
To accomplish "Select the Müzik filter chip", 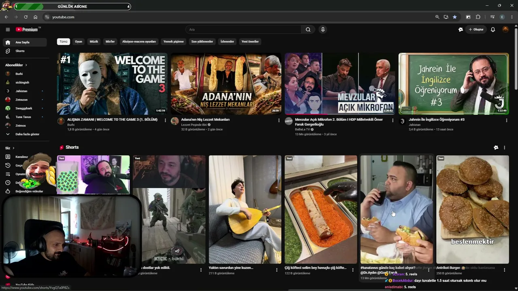I will pyautogui.click(x=94, y=41).
